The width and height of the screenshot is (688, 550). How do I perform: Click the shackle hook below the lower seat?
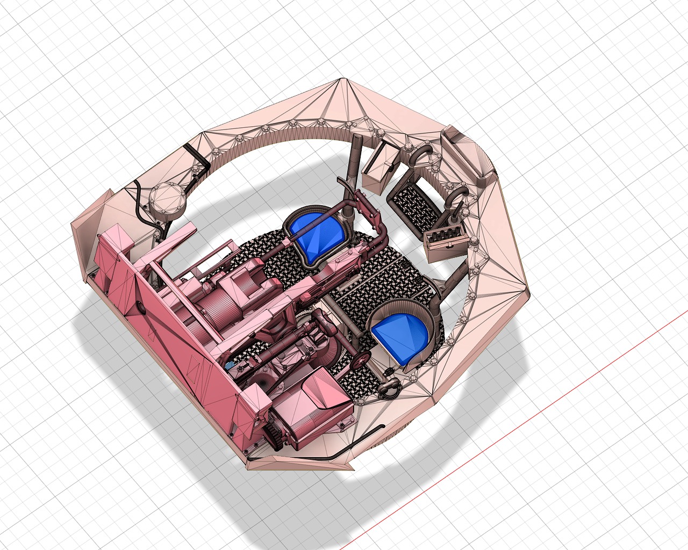click(x=390, y=386)
